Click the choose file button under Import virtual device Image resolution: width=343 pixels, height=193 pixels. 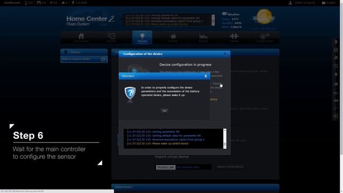[x=166, y=167]
